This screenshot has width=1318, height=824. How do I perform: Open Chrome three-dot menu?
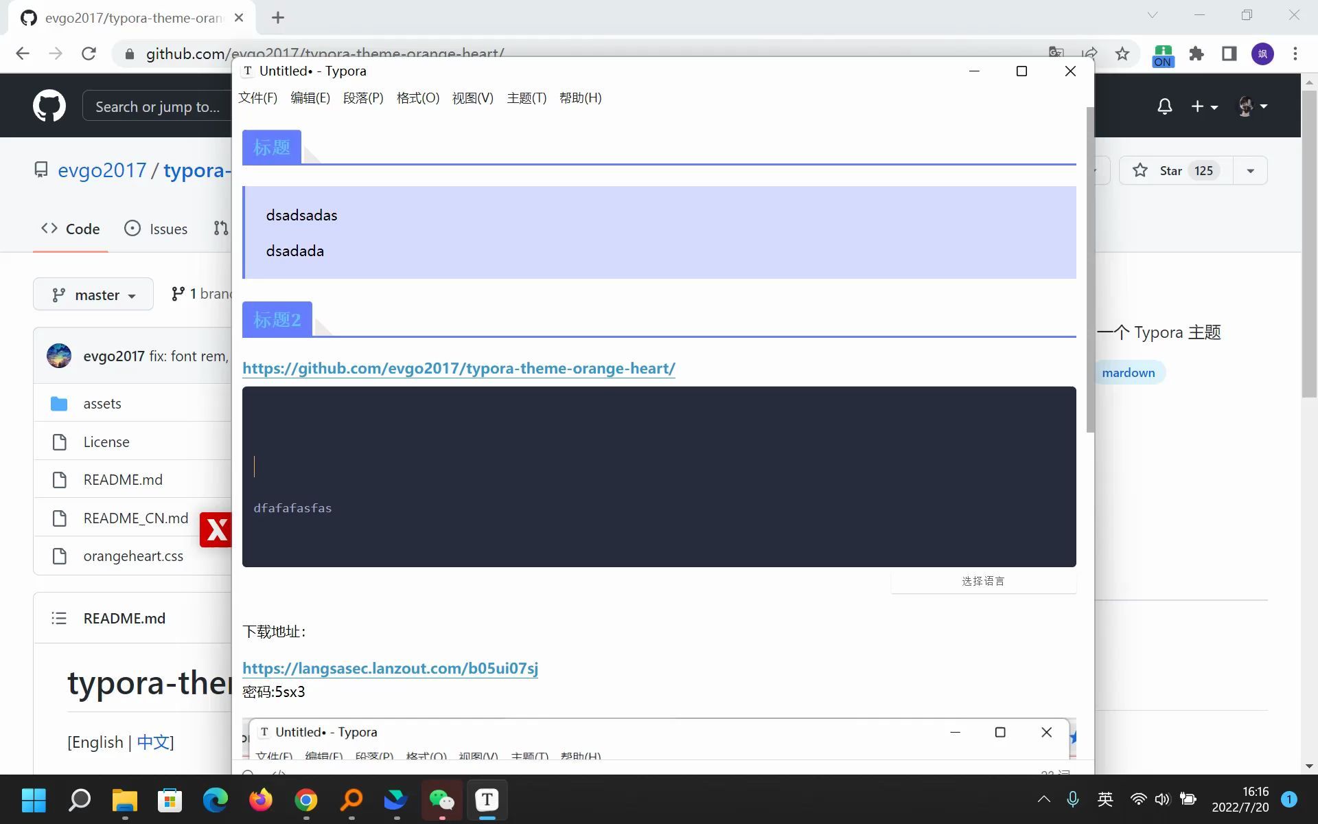[1295, 54]
